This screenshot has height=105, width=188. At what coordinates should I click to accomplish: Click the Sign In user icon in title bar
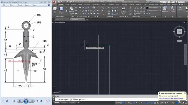click(x=150, y=2)
